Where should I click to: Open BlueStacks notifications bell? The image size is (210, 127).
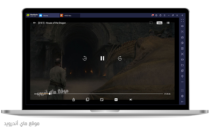tap(152, 15)
